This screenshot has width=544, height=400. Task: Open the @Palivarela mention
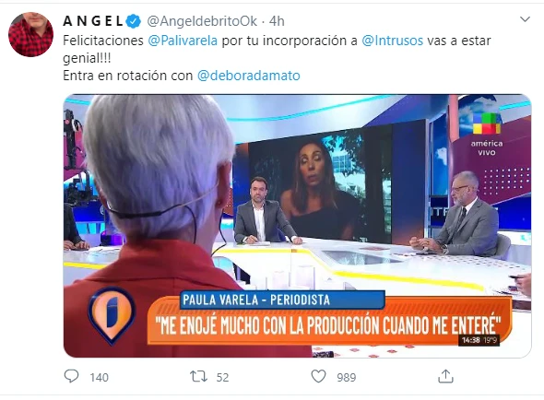point(183,41)
